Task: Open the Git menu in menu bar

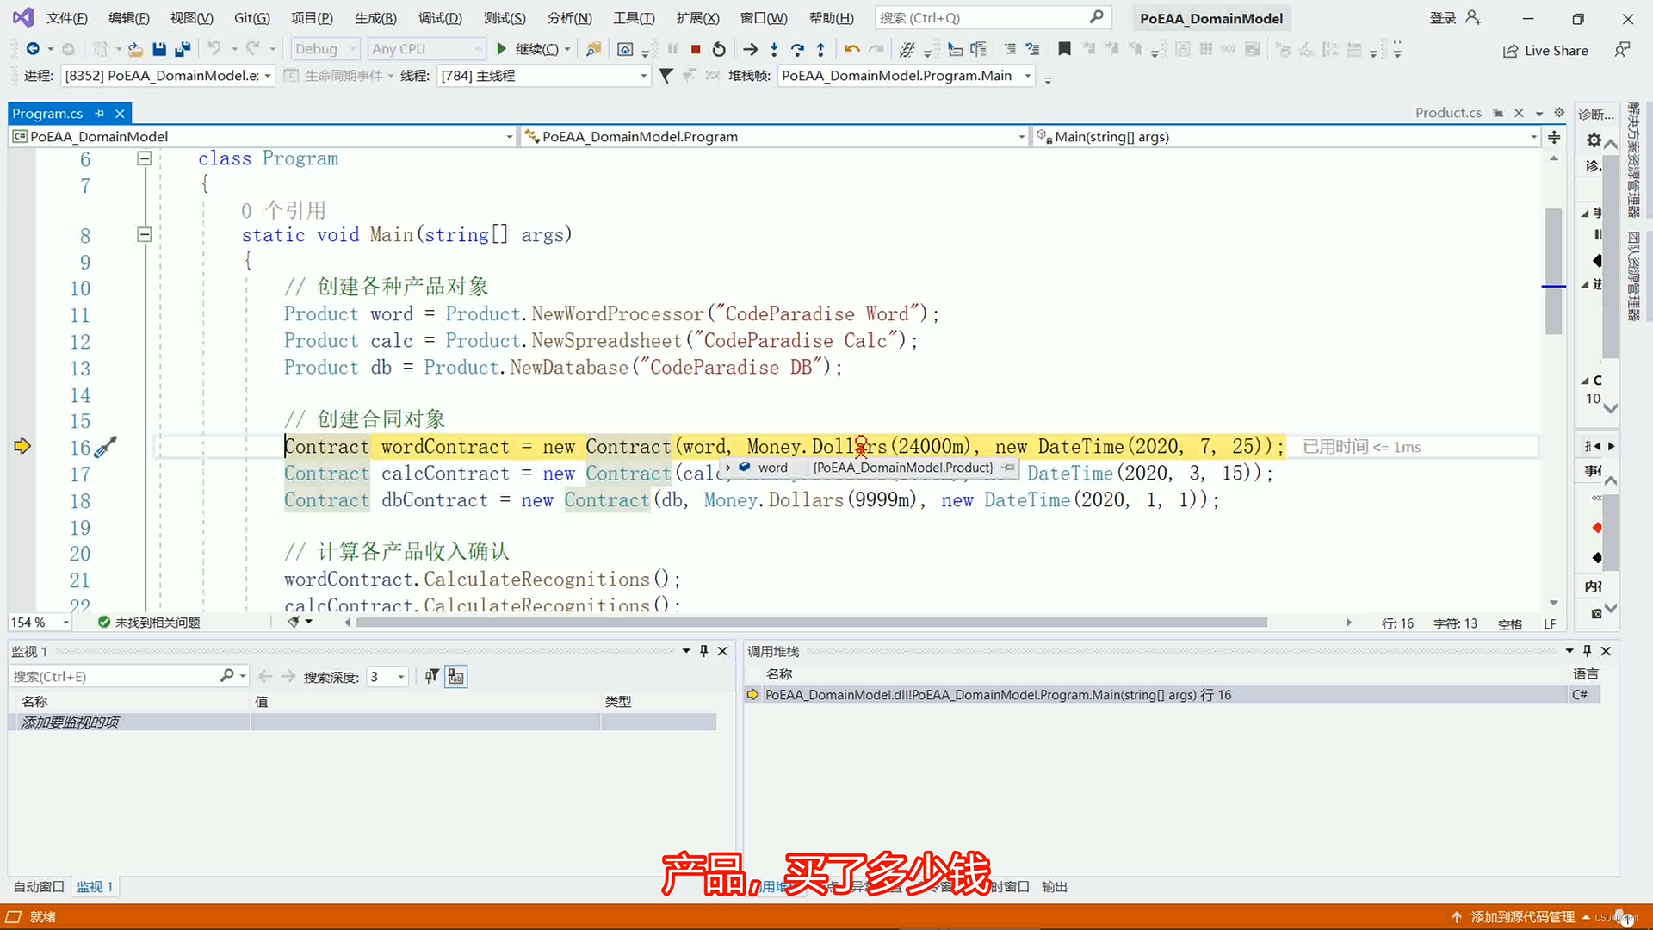Action: tap(252, 17)
